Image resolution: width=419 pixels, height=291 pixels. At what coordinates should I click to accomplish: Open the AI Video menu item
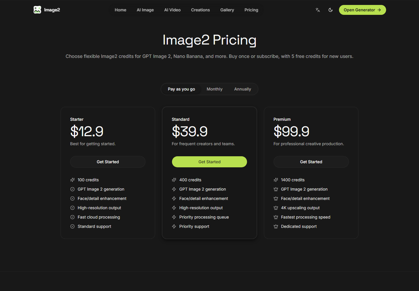click(172, 10)
